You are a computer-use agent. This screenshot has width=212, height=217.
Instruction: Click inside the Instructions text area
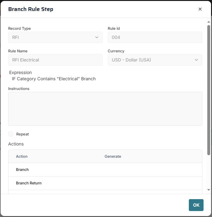pos(105,109)
